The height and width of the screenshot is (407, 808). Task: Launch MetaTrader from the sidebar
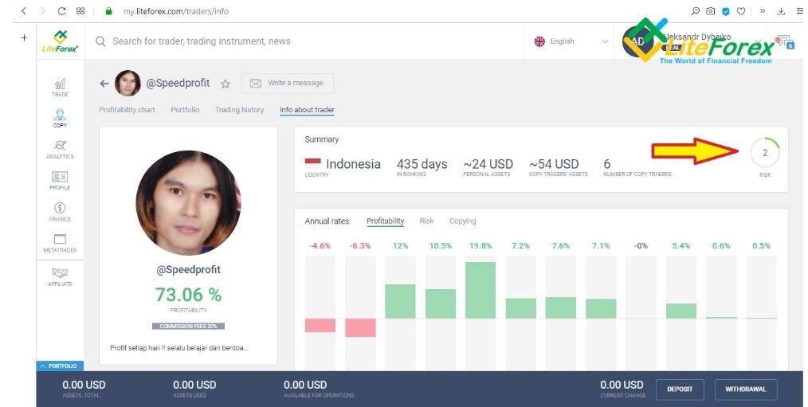[60, 242]
